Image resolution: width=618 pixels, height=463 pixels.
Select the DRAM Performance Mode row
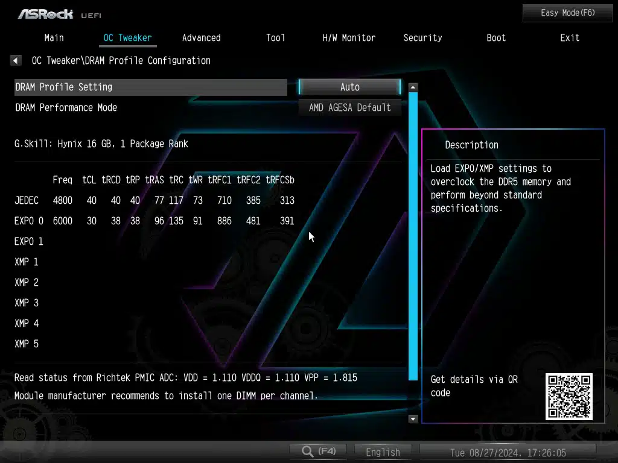[66, 107]
